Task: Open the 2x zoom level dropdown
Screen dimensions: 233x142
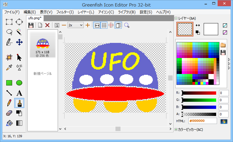Action: coord(75,25)
